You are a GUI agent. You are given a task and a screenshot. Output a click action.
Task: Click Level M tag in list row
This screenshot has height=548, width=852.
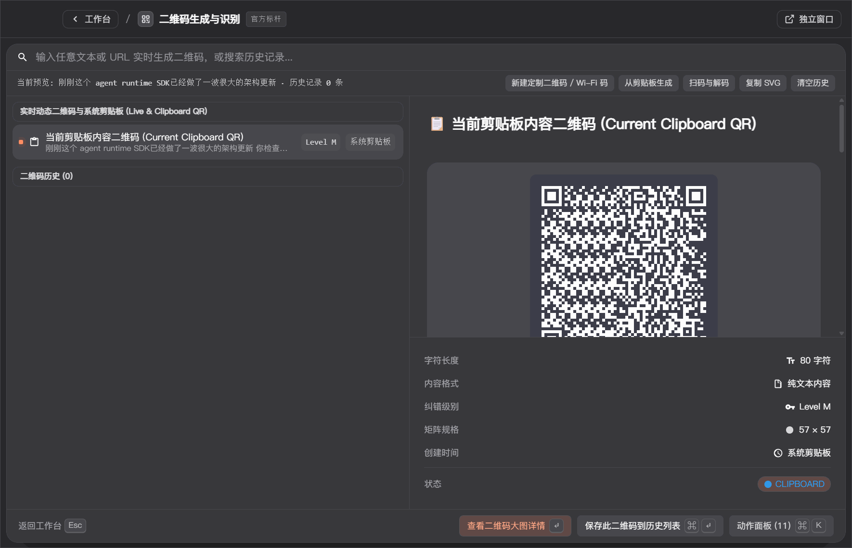(321, 142)
